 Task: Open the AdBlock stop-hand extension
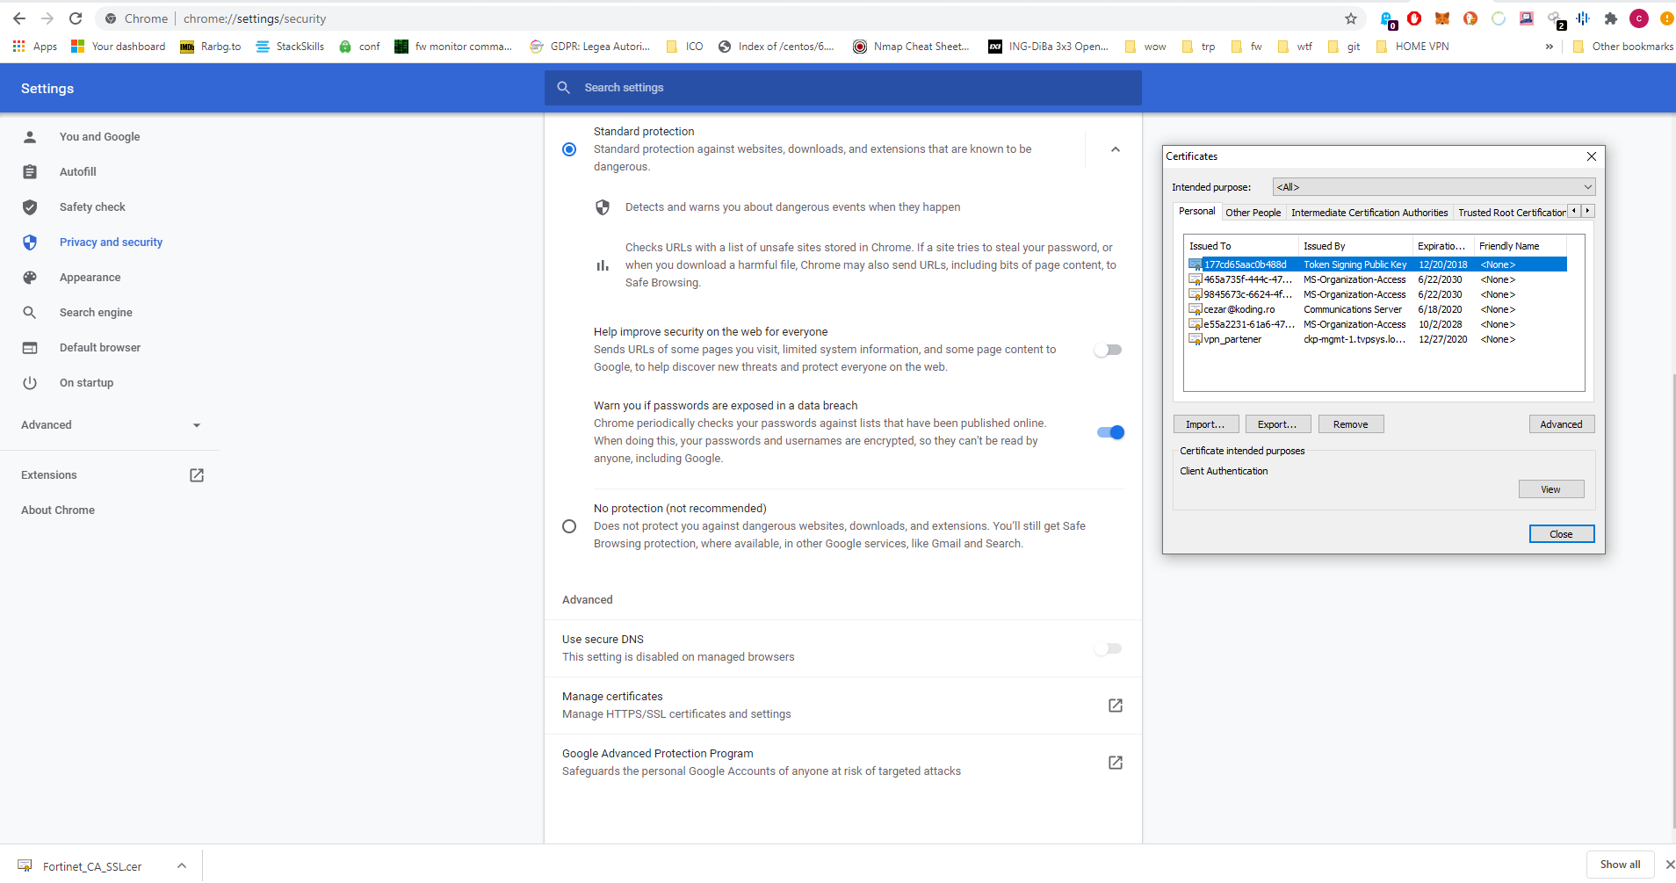point(1413,18)
